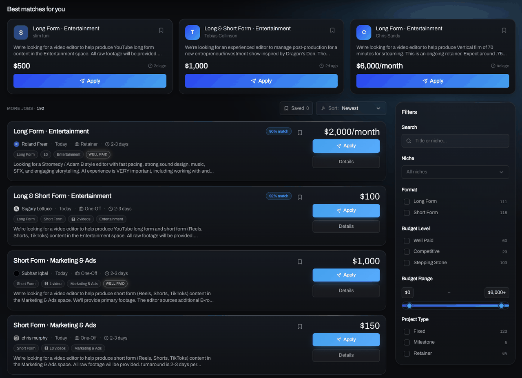522x378 pixels.
Task: Click the search magnifier icon in Filters
Action: coord(409,141)
